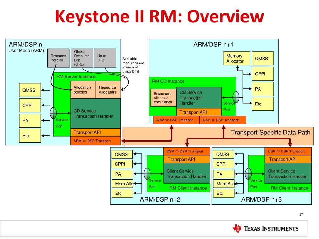
Task: Select the Linux DTB gray box
Action: point(105,58)
